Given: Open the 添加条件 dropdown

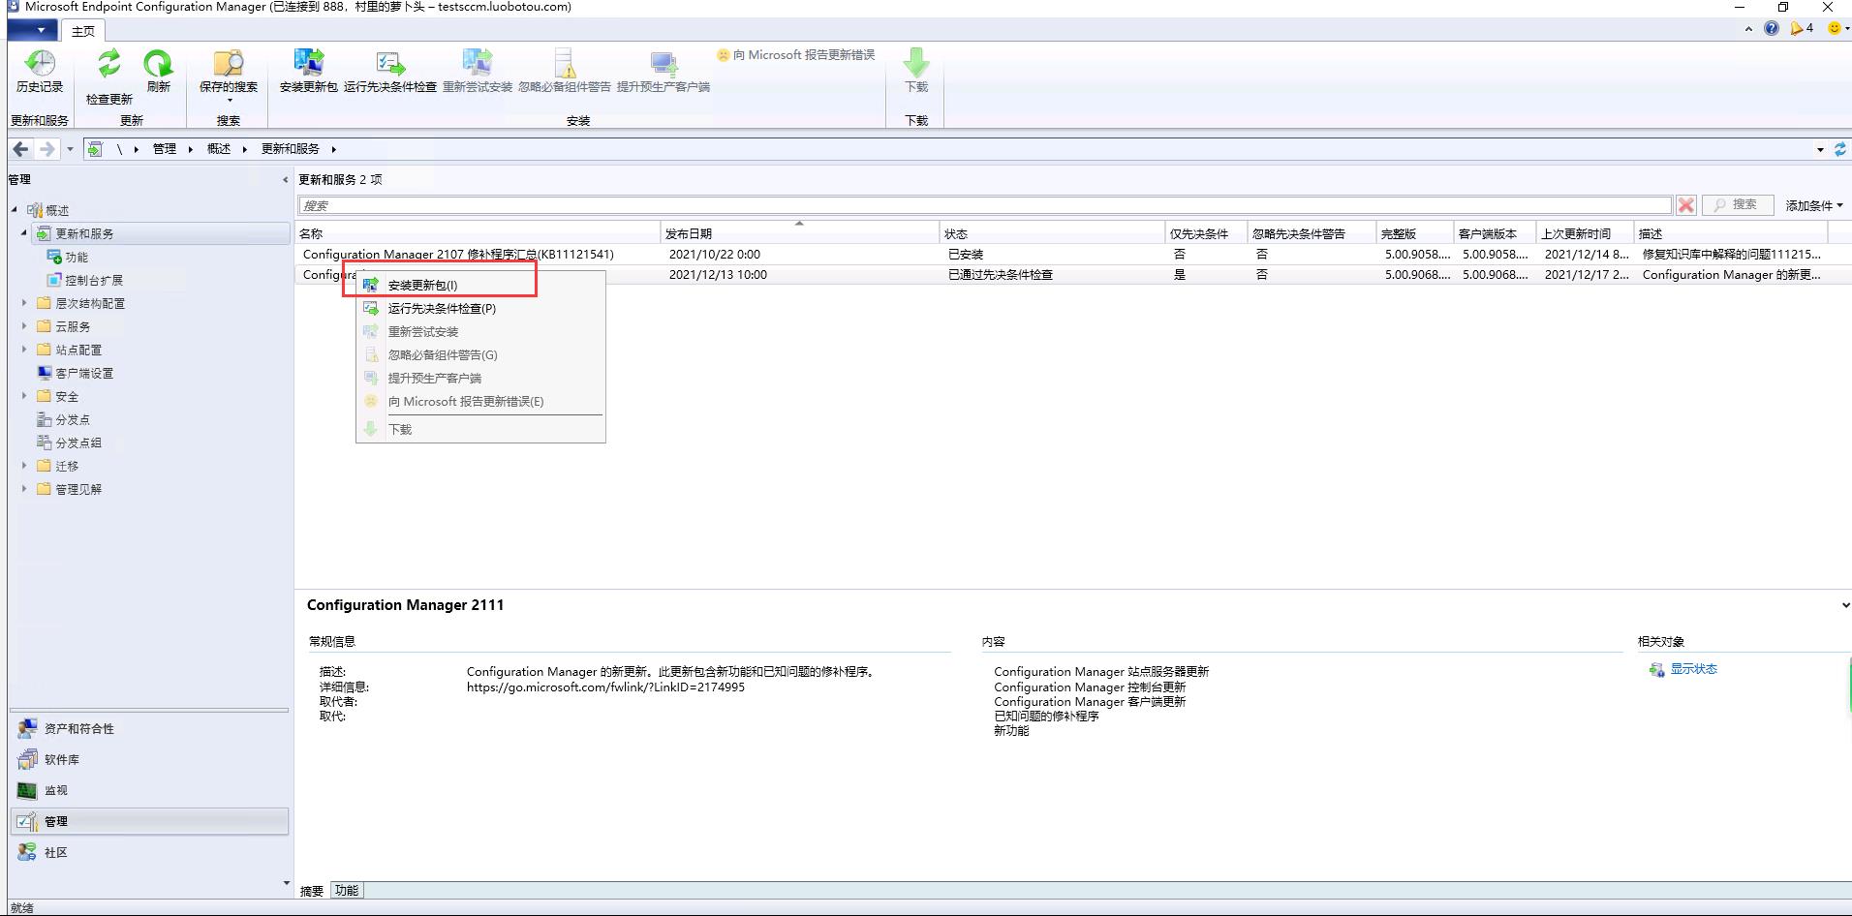Looking at the screenshot, I should 1813,205.
